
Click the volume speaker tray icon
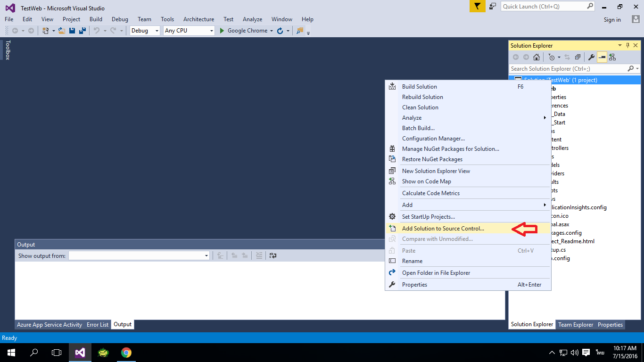pos(574,352)
